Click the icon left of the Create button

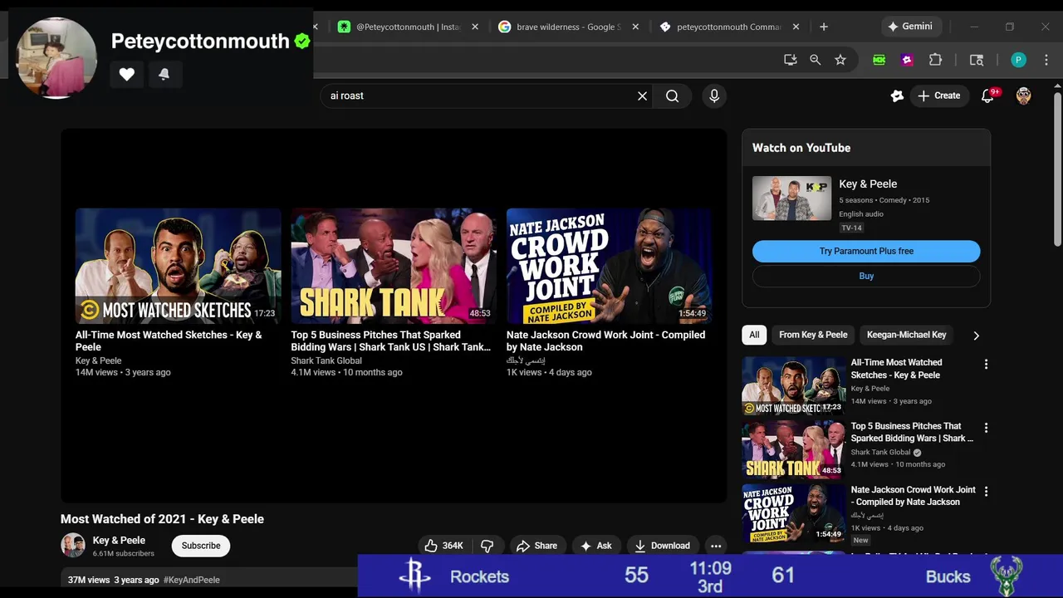[897, 96]
